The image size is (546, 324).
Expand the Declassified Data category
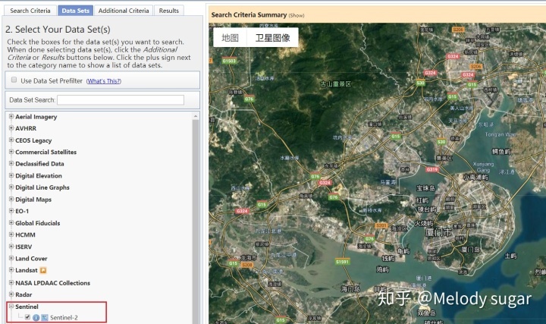click(x=11, y=163)
